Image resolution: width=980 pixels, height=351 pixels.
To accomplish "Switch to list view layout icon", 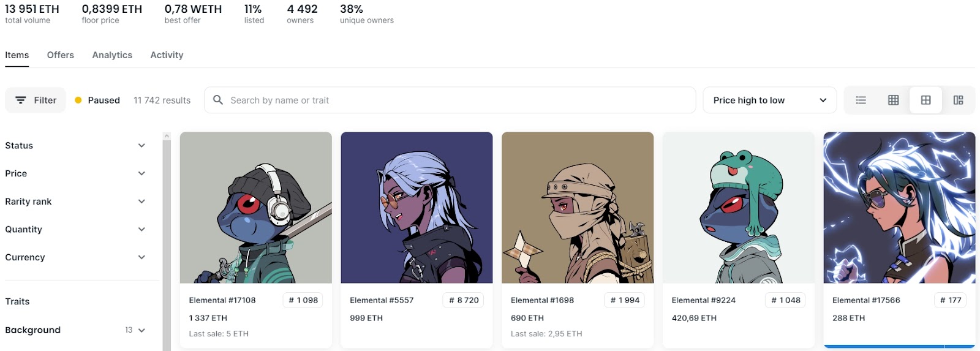I will (861, 100).
